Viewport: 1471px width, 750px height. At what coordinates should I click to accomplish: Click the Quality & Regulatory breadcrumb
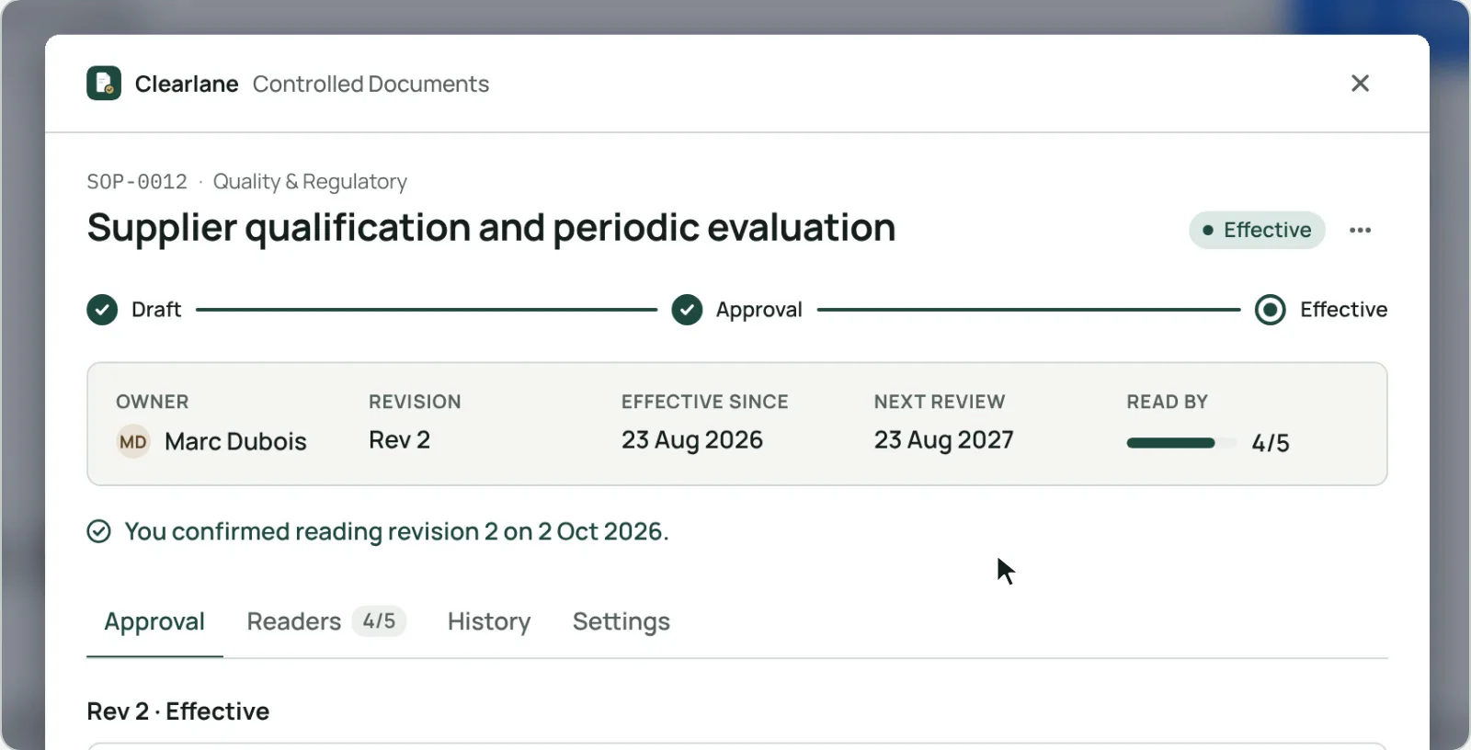tap(310, 182)
